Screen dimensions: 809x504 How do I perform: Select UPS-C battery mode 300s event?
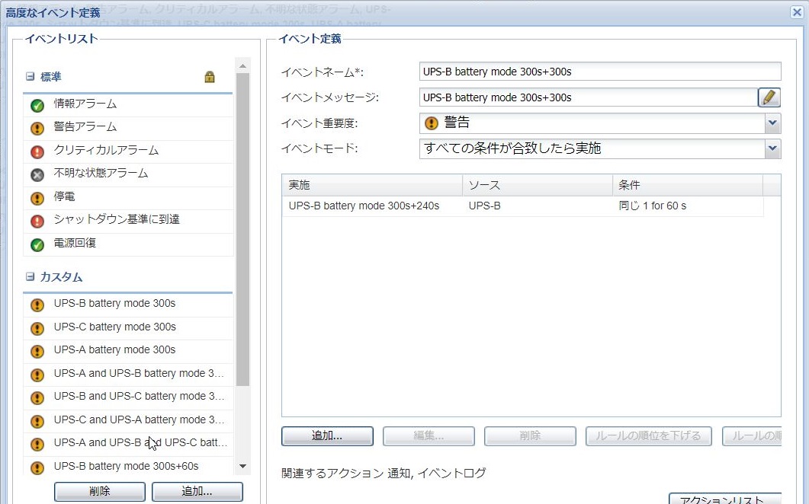click(114, 327)
